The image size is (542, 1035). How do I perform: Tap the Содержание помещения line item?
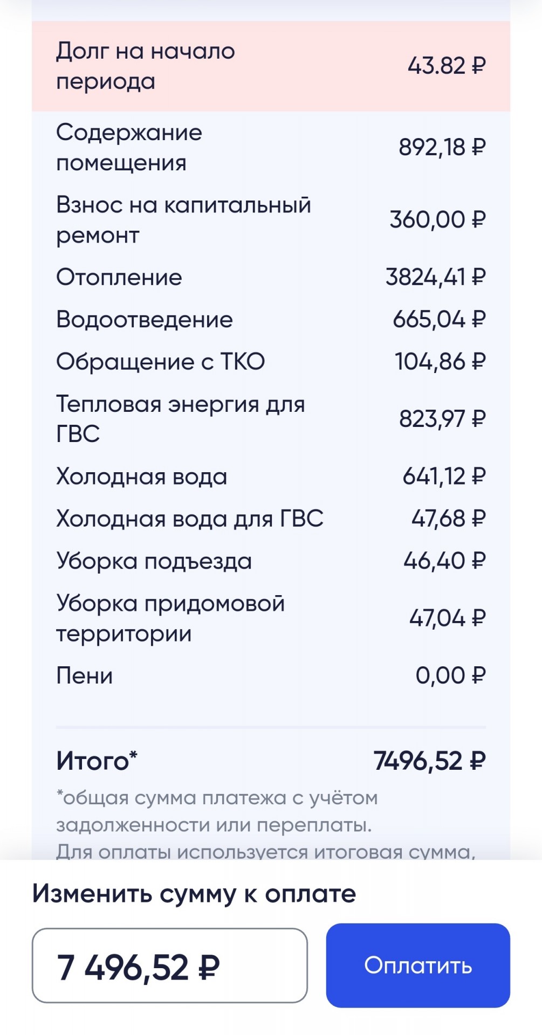[271, 147]
